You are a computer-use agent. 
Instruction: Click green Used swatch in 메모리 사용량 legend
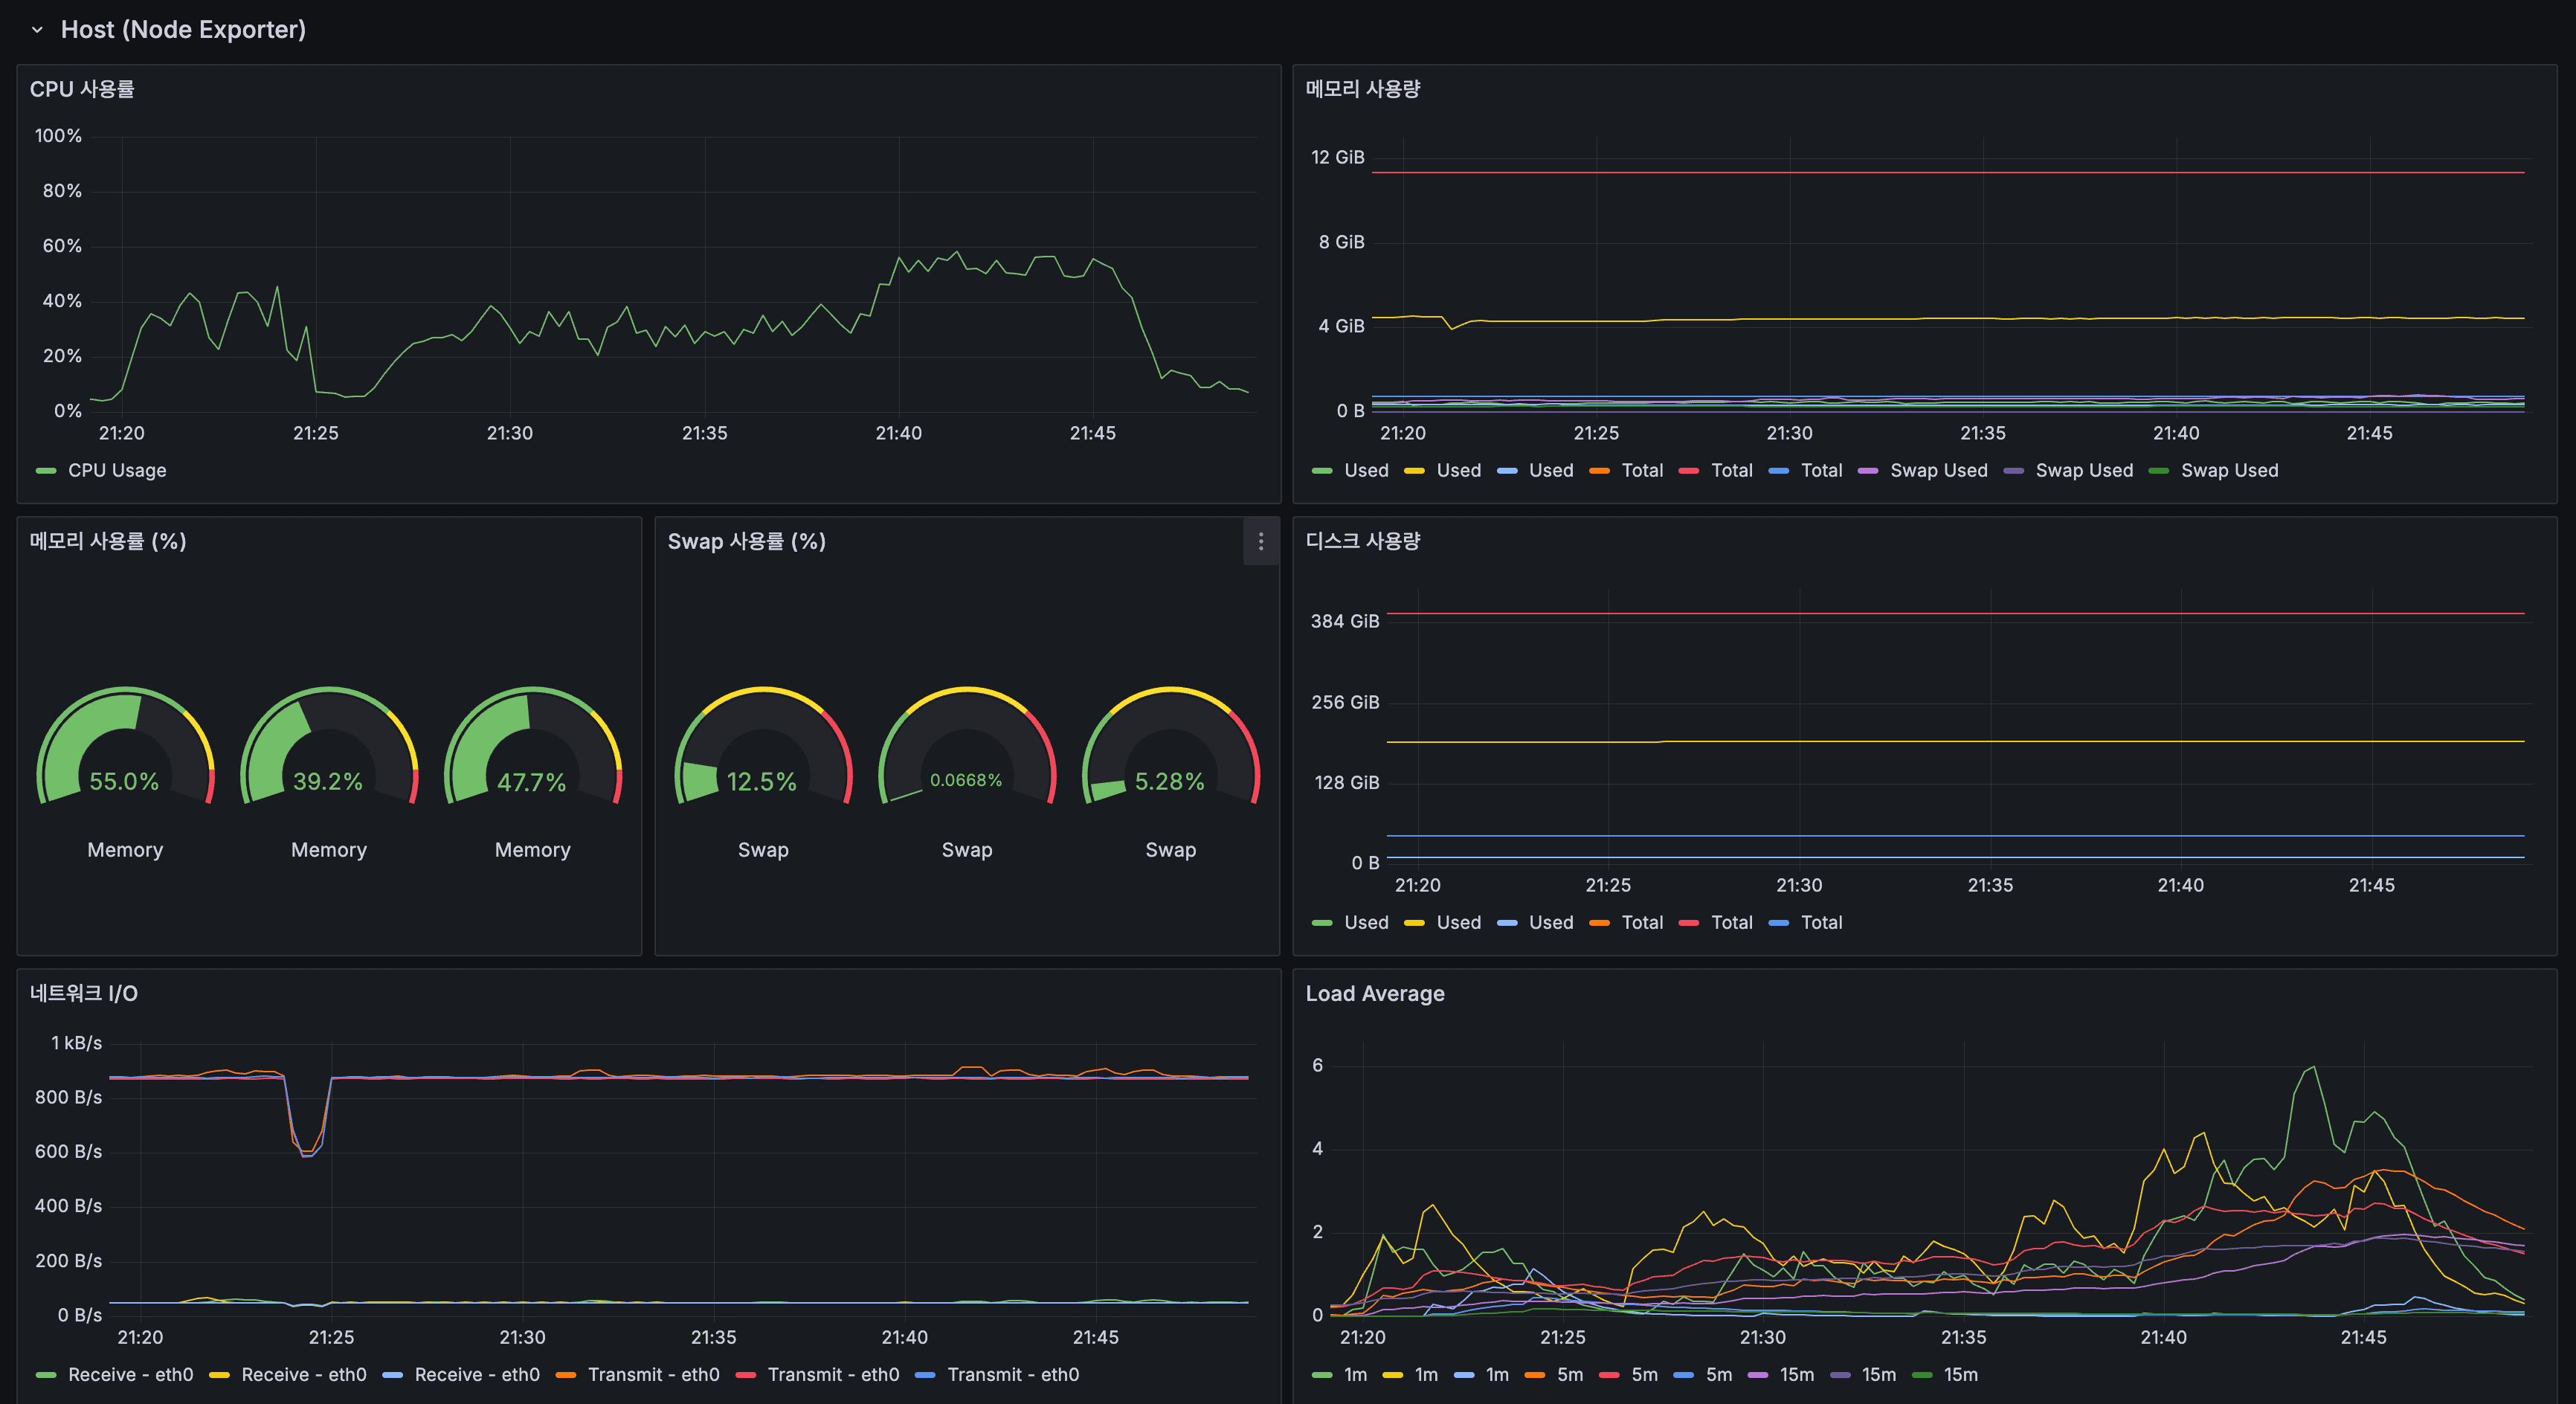tap(1322, 470)
